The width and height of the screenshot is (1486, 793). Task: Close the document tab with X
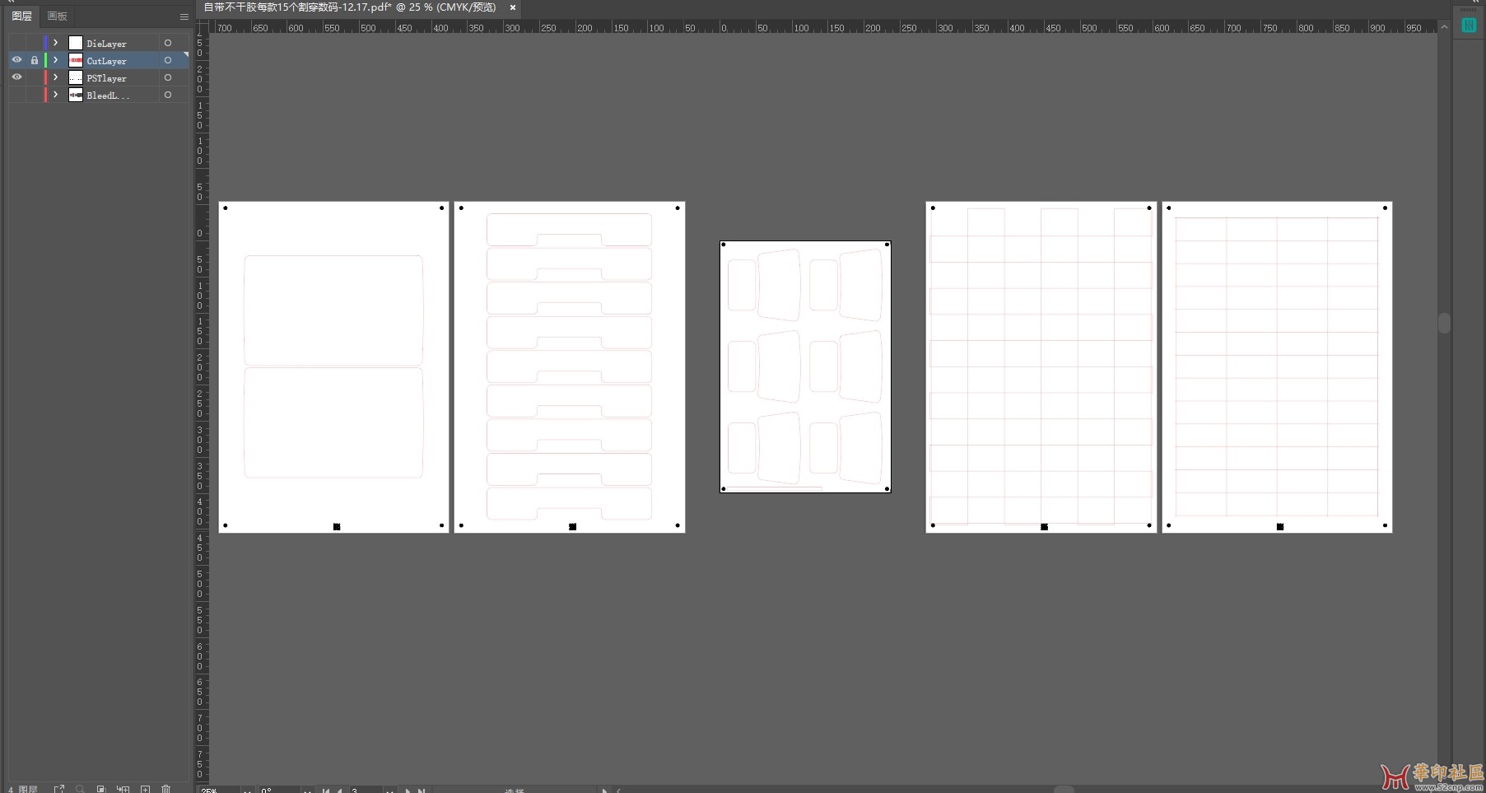click(513, 7)
